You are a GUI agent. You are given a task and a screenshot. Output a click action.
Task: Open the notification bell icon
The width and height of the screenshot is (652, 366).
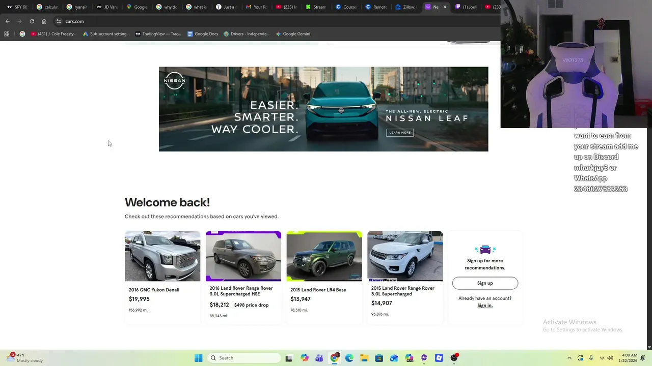[x=643, y=358]
